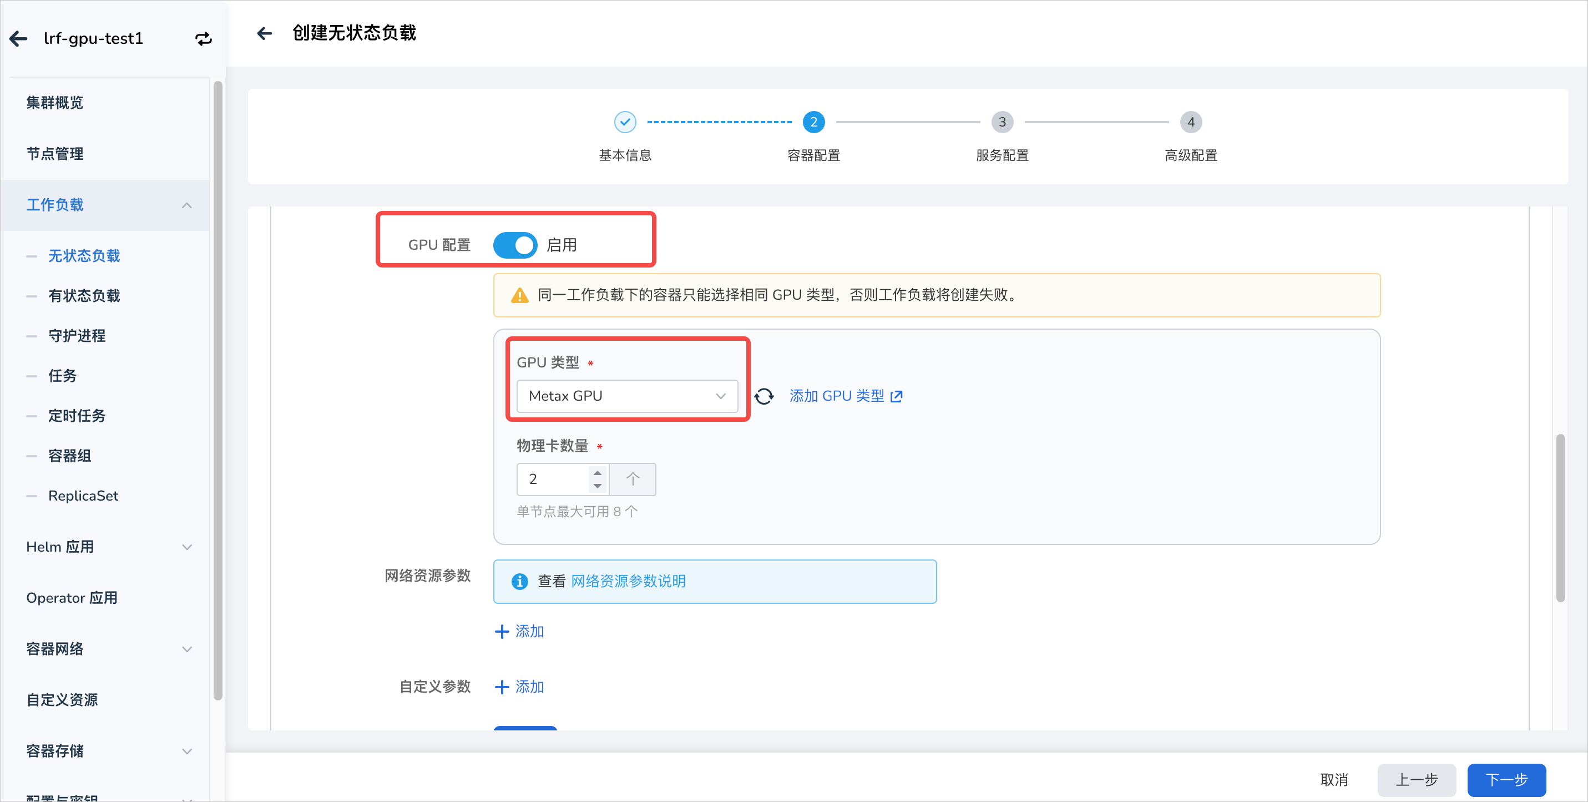This screenshot has height=802, width=1588.
Task: Select ReplicaSet in sidebar
Action: [83, 496]
